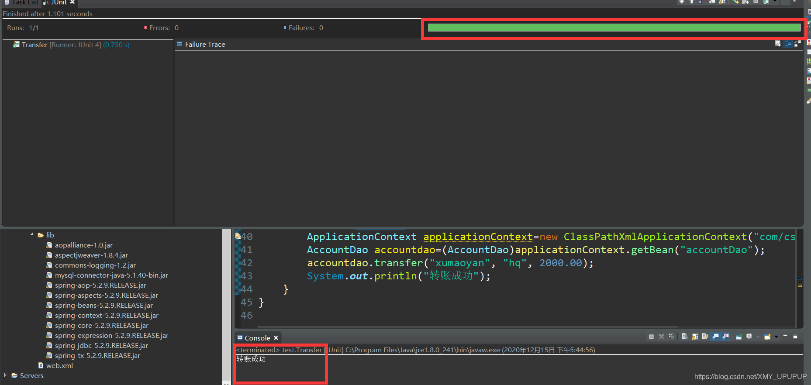The image size is (811, 385).
Task: Click the Terminate button in Console toolbar
Action: pos(651,337)
